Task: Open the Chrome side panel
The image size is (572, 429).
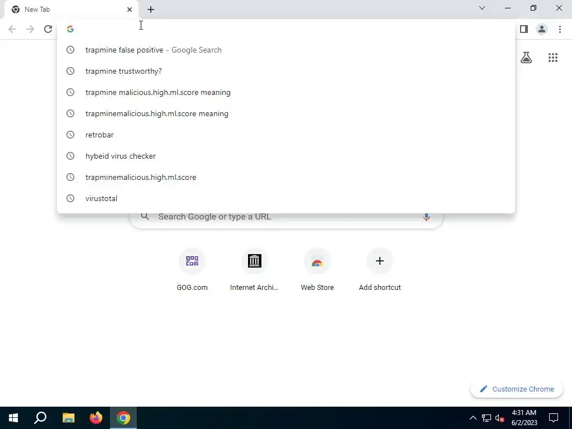Action: (524, 29)
